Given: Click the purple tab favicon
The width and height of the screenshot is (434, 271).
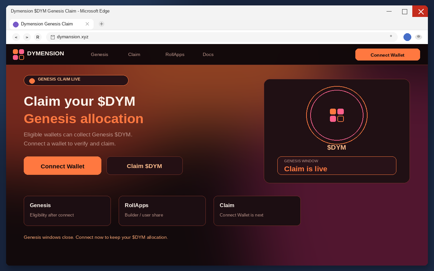Looking at the screenshot, I should (16, 24).
